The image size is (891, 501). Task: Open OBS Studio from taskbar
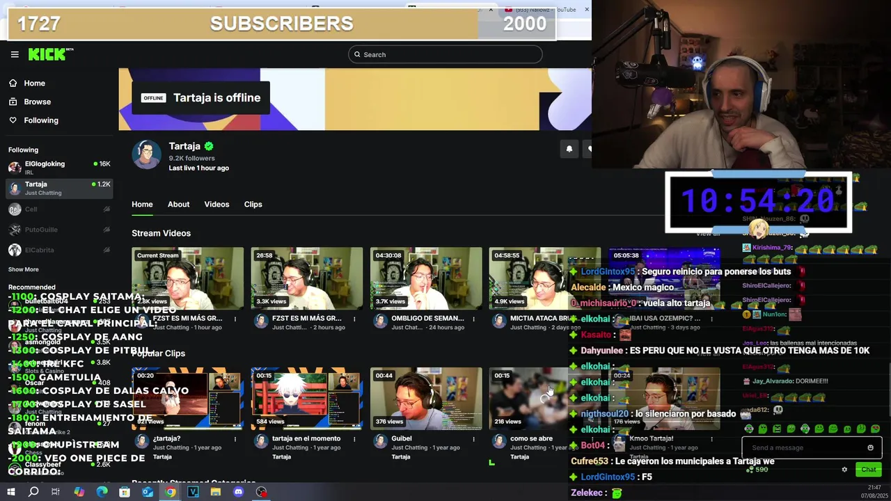coord(262,492)
